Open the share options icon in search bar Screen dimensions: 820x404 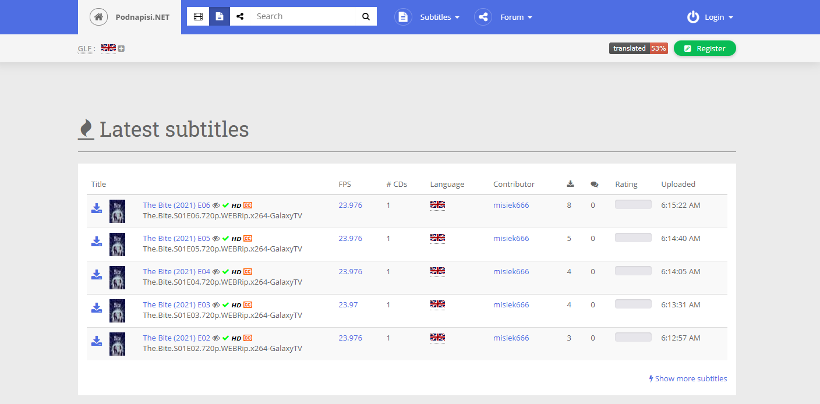[x=240, y=16]
